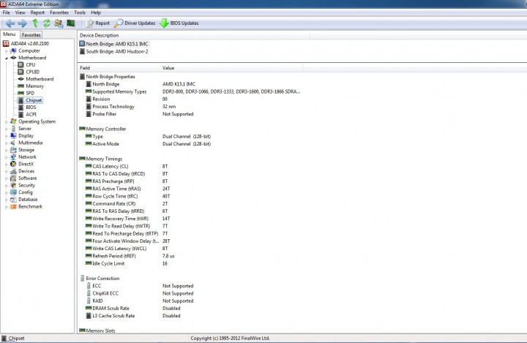This screenshot has height=343, width=527.
Task: Select Memory in the tree
Action: 34,86
